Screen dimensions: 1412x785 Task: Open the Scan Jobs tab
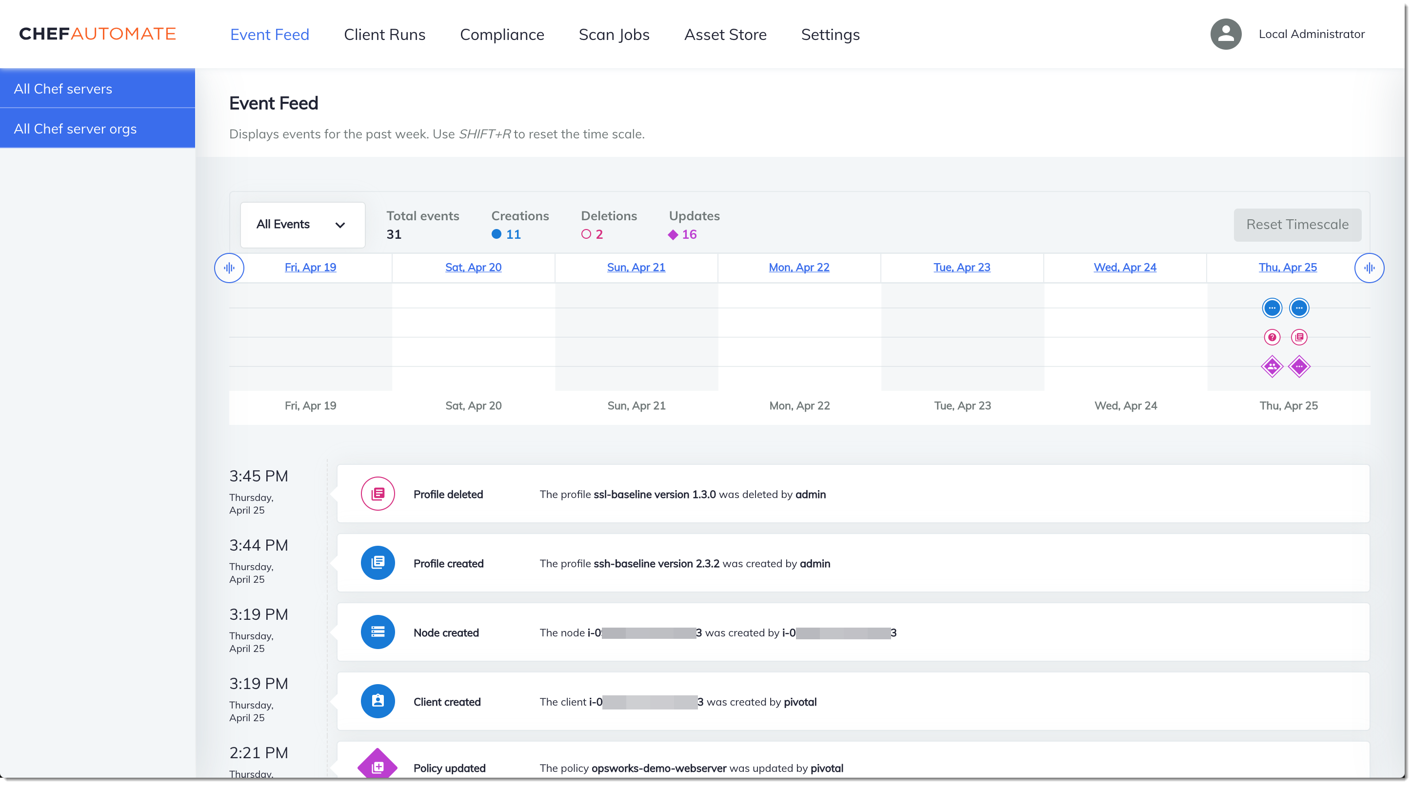(614, 35)
